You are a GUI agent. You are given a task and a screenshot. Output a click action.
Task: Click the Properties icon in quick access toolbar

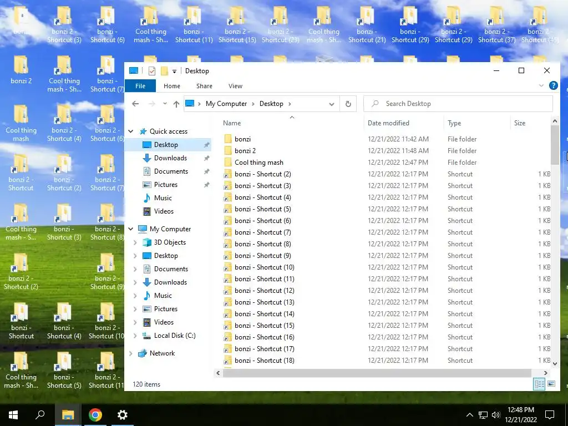pyautogui.click(x=152, y=71)
